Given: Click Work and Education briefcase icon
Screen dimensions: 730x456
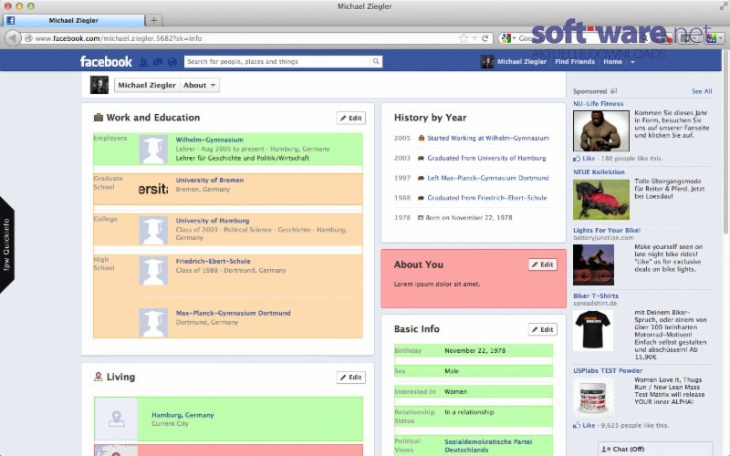Looking at the screenshot, I should 99,118.
